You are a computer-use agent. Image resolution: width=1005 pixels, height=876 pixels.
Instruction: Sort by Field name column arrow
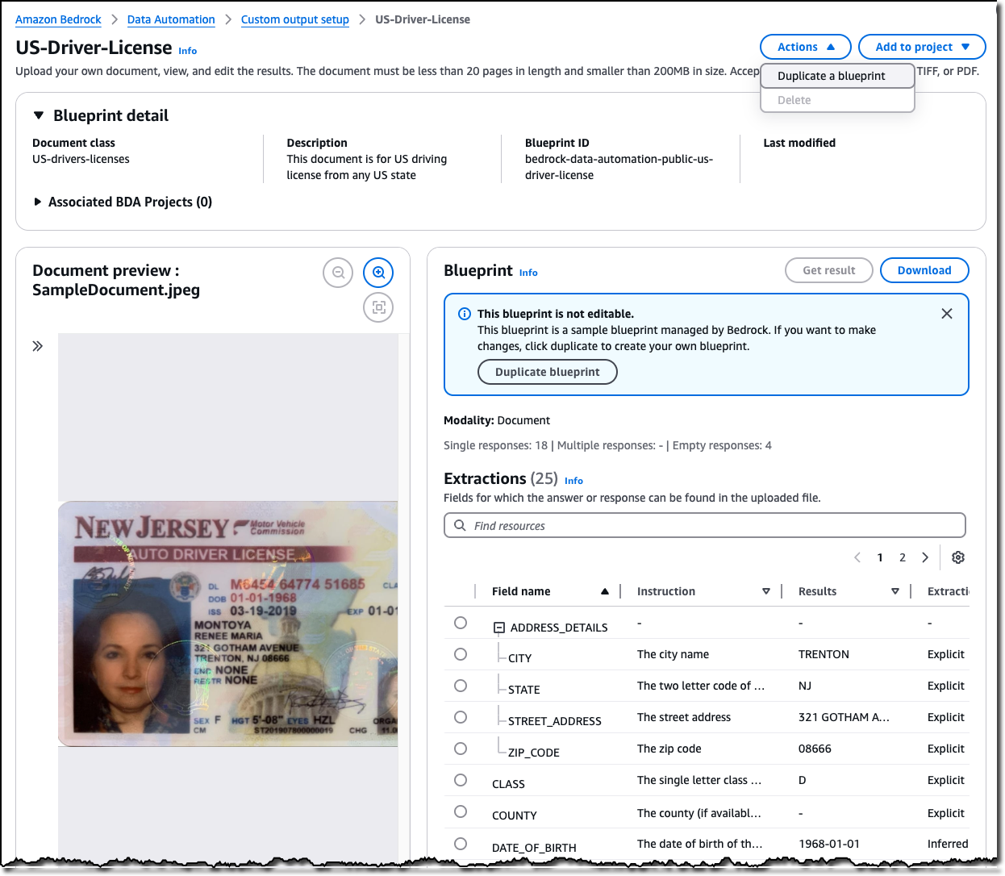pos(605,591)
